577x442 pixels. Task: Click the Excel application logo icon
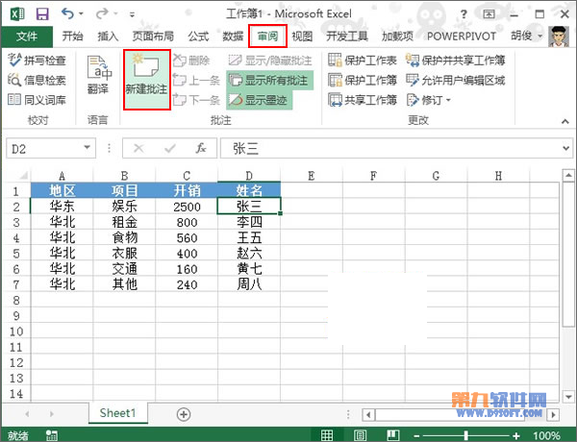(17, 14)
